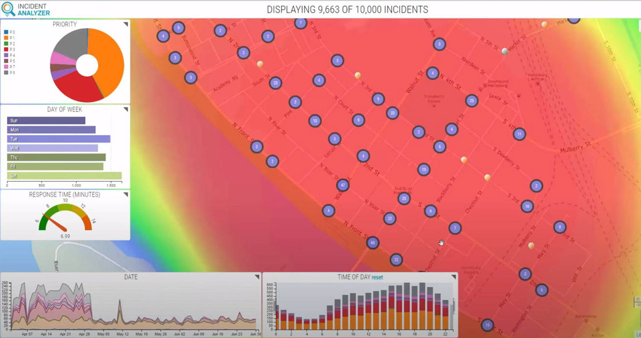
Task: Select the cluster marker showing 47
Action: [343, 185]
